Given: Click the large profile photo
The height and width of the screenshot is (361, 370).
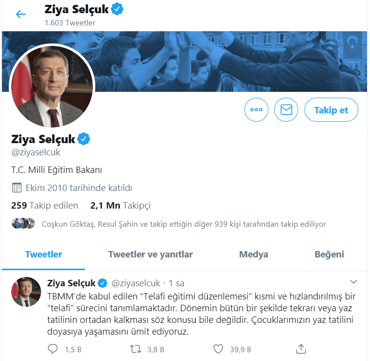Looking at the screenshot, I should point(52,88).
